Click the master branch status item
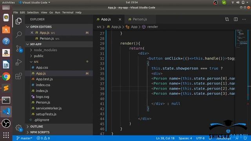Image resolution: width=251 pixels, height=141 pixels. click(x=24, y=138)
